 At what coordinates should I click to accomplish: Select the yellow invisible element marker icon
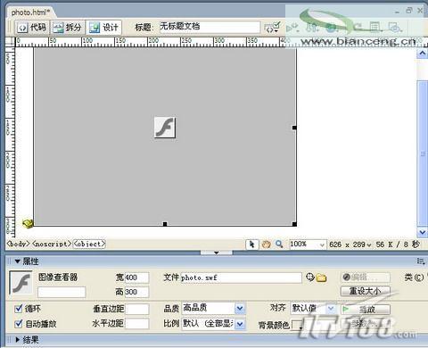pyautogui.click(x=28, y=223)
